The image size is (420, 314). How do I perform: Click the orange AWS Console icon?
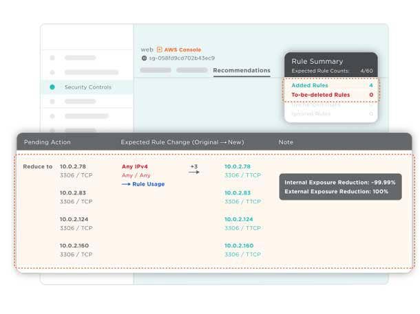pyautogui.click(x=160, y=49)
